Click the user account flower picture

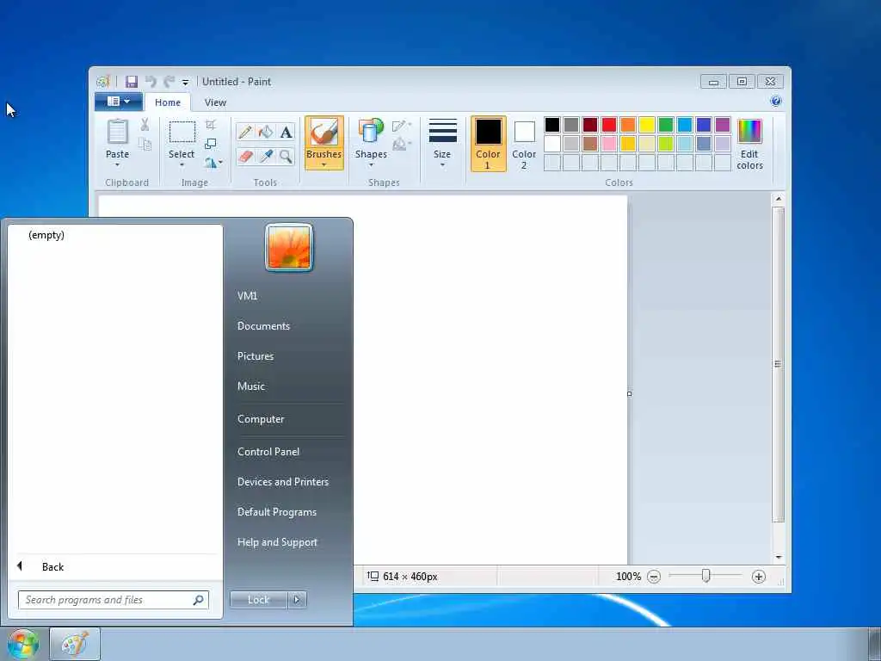tap(289, 247)
